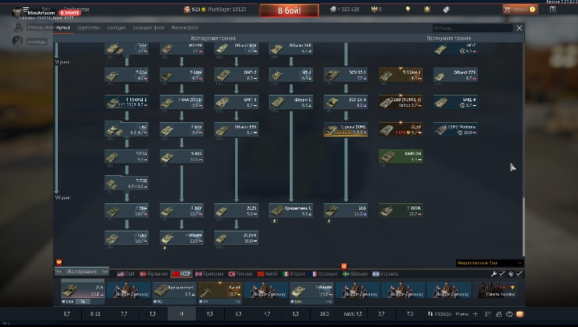578x327 pixels.
Task: Select the Франция nation tab
Action: coord(324,274)
